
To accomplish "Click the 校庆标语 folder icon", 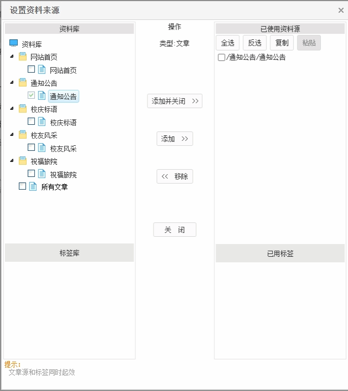I will [23, 109].
